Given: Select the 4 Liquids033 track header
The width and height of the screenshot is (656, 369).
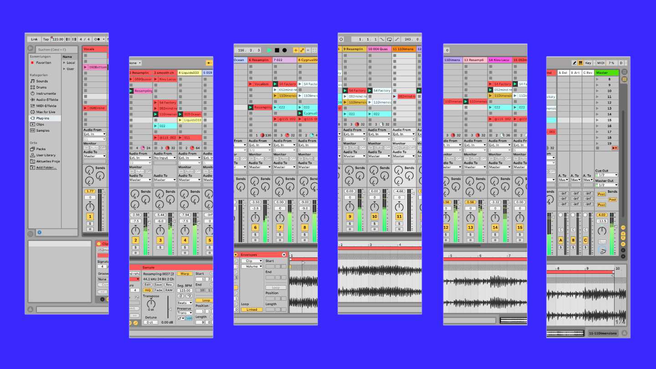Looking at the screenshot, I should coord(190,72).
